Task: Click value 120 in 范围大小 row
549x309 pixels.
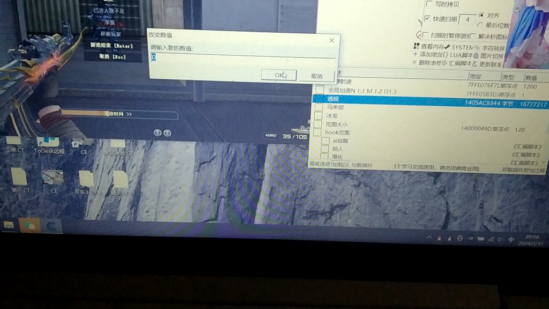Action: point(520,130)
